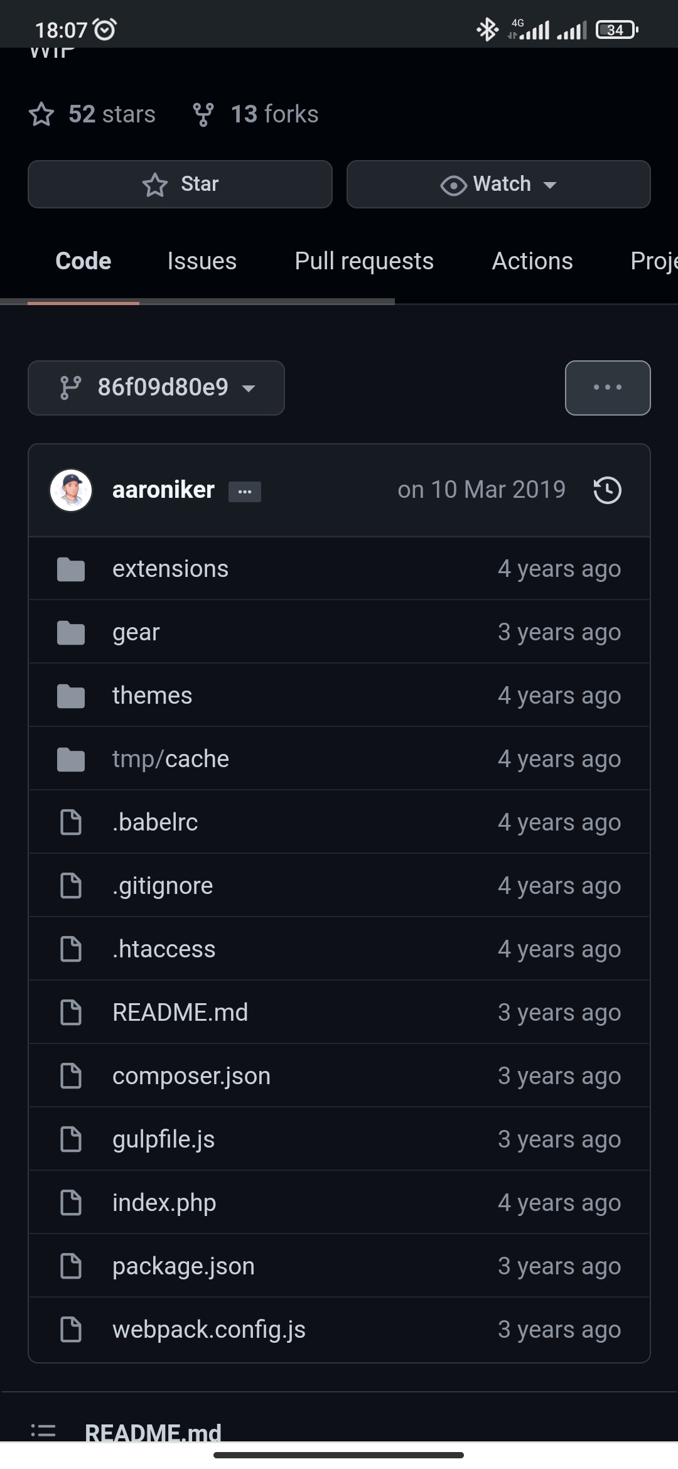This screenshot has width=678, height=1469.
Task: Click the extensions folder icon
Action: click(71, 569)
